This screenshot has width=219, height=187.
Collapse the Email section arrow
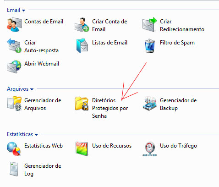(23, 11)
